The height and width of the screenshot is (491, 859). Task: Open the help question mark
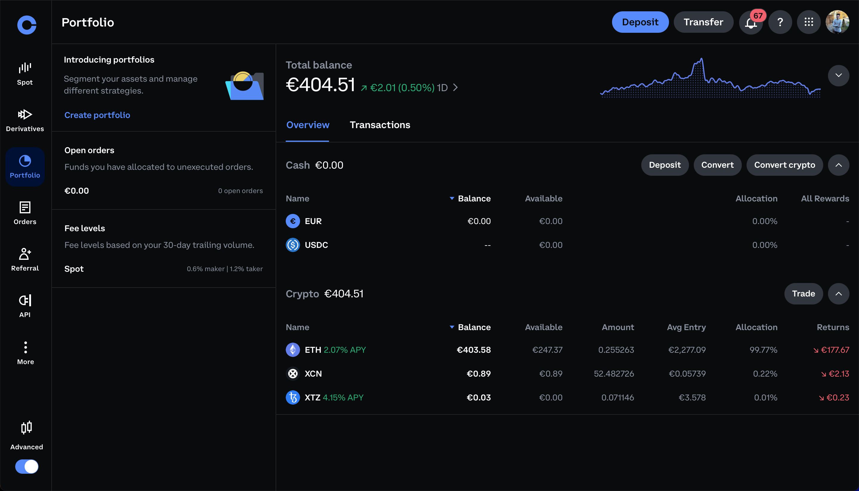pyautogui.click(x=780, y=22)
